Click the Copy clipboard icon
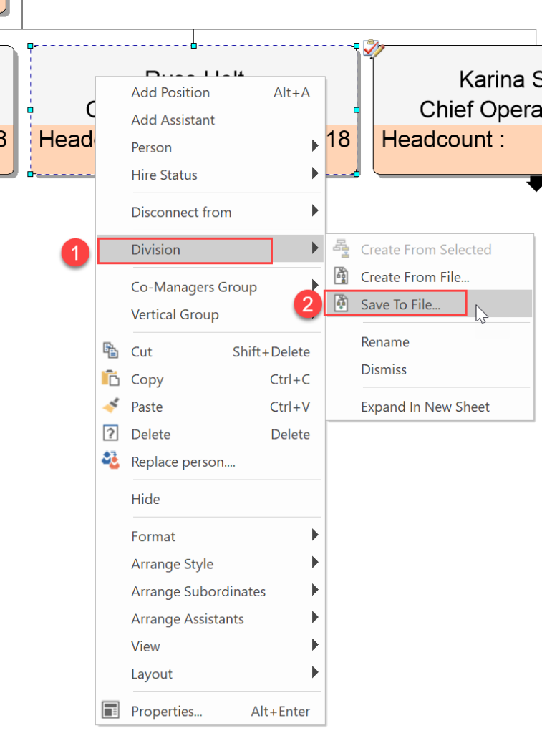The width and height of the screenshot is (542, 733). click(111, 378)
